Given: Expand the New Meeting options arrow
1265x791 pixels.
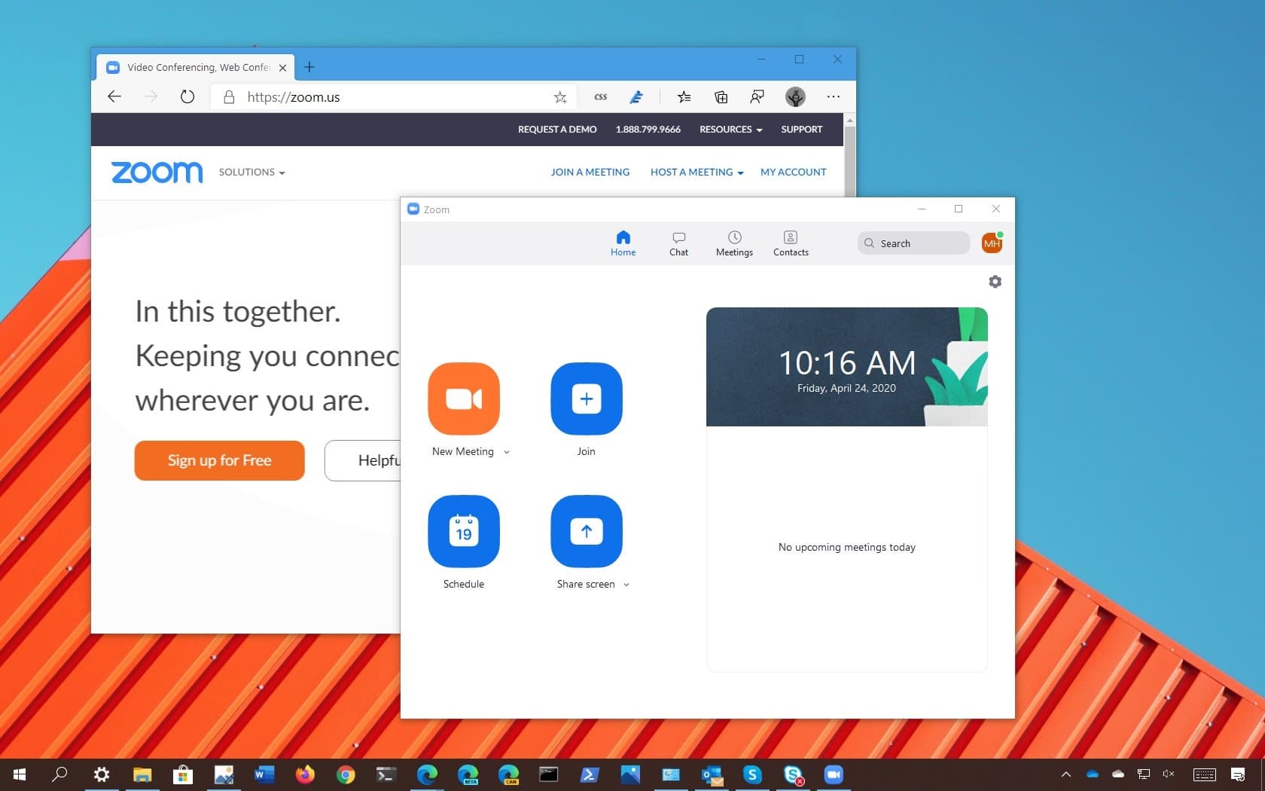Looking at the screenshot, I should click(x=507, y=452).
